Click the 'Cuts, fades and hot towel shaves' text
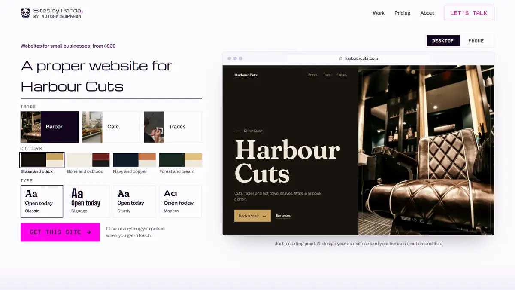 tap(278, 196)
